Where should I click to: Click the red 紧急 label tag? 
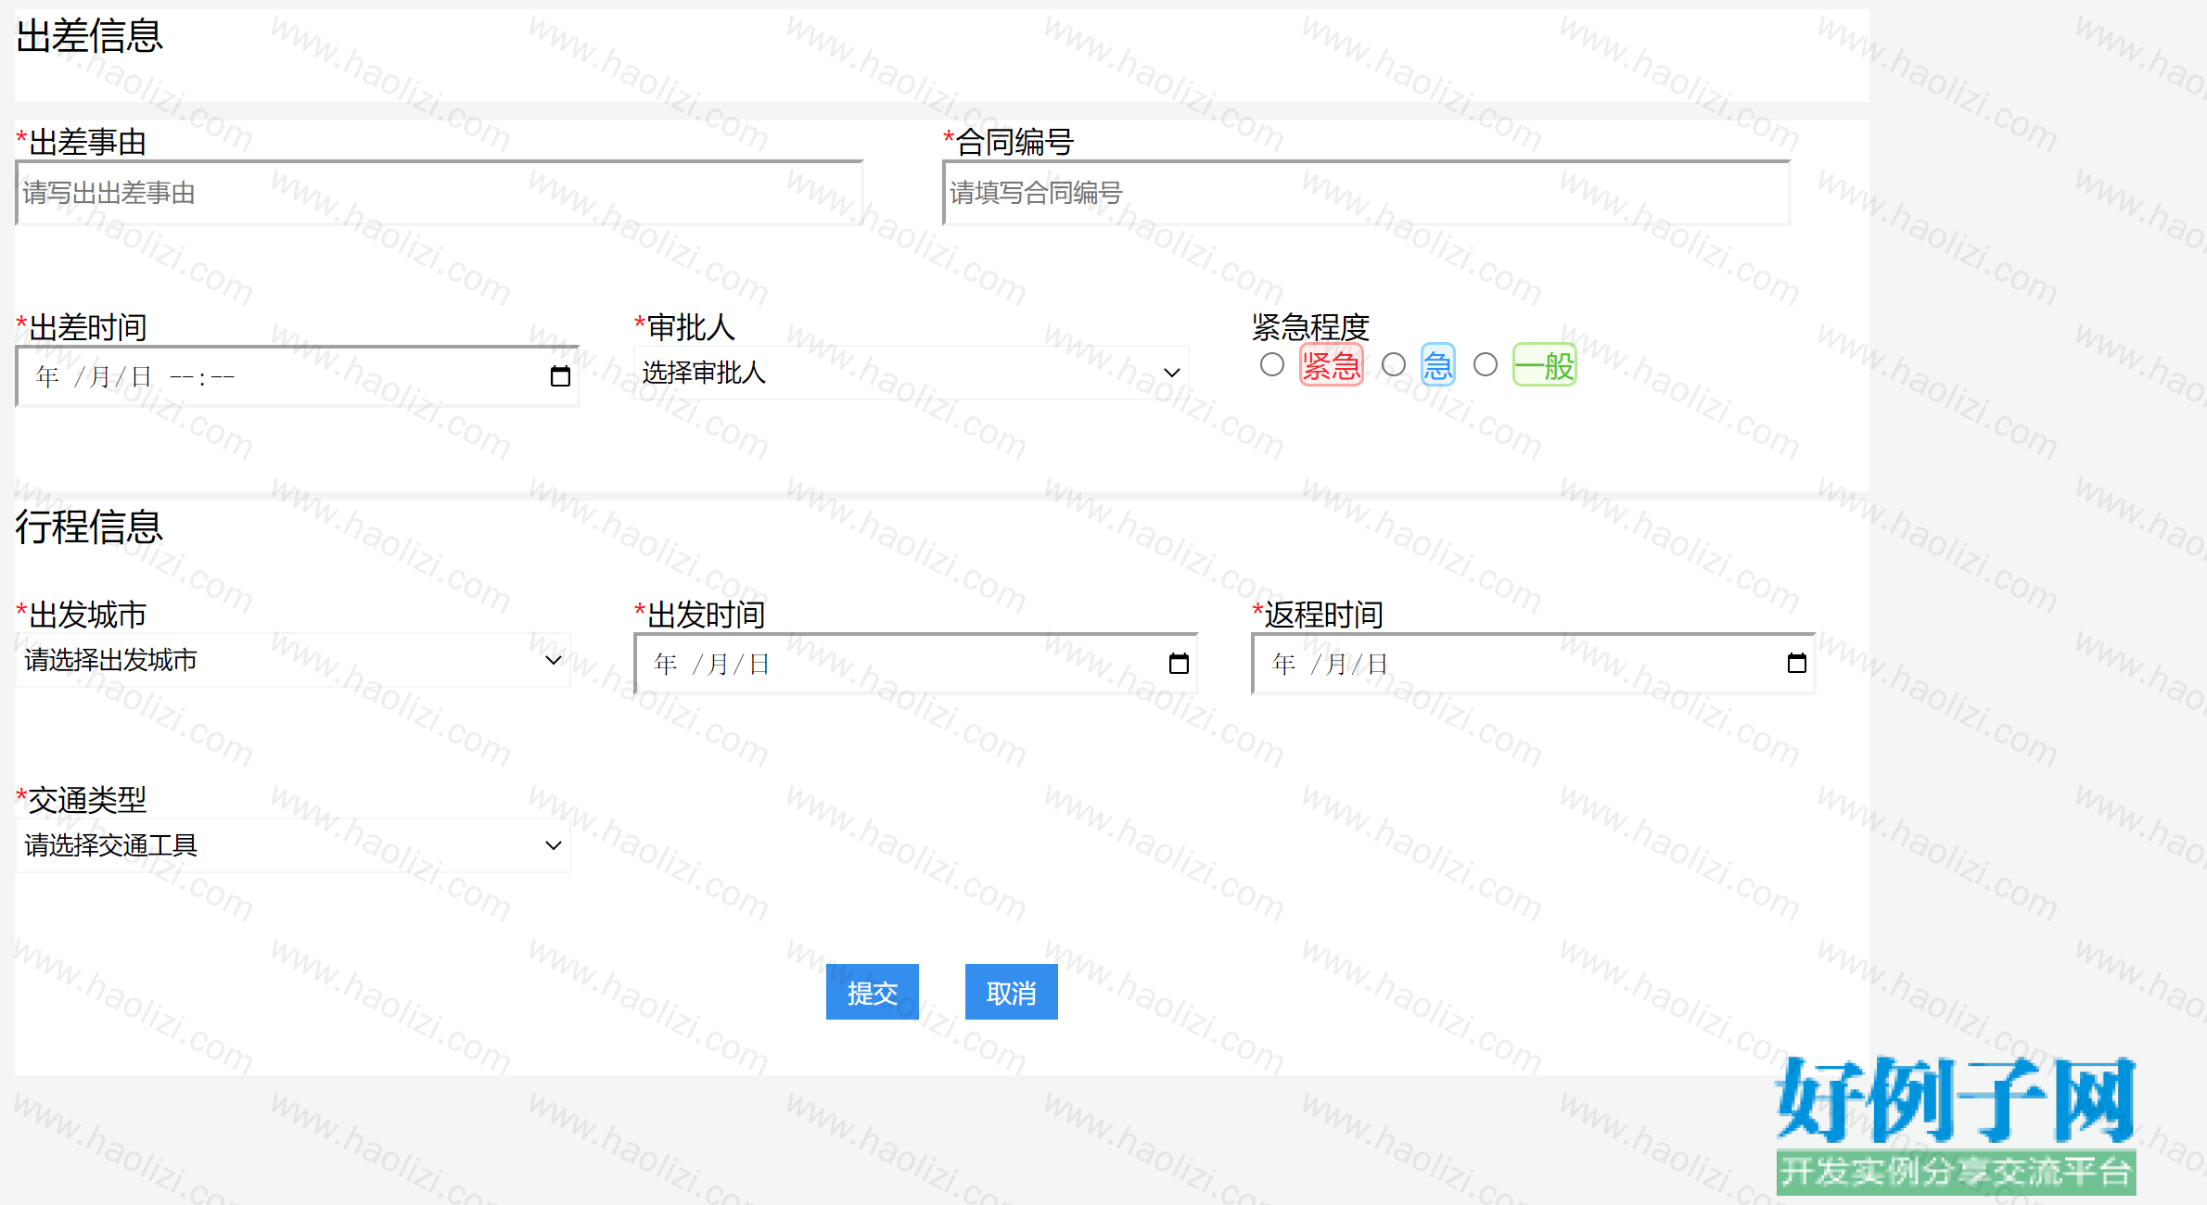(x=1331, y=365)
